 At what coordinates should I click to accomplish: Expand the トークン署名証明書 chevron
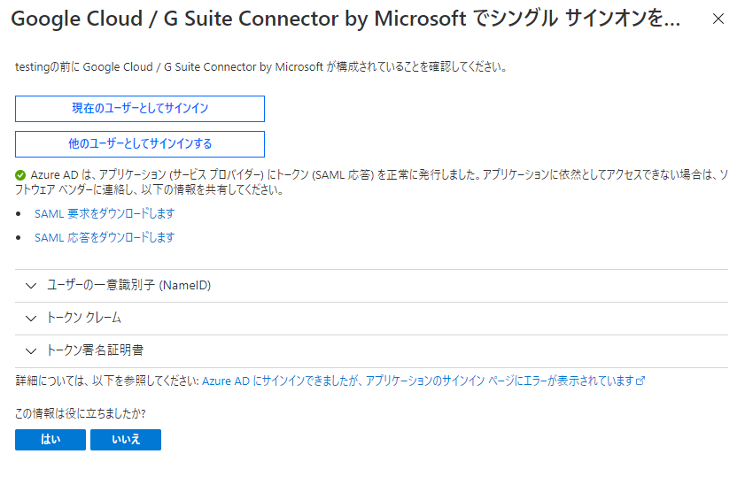[x=31, y=351]
